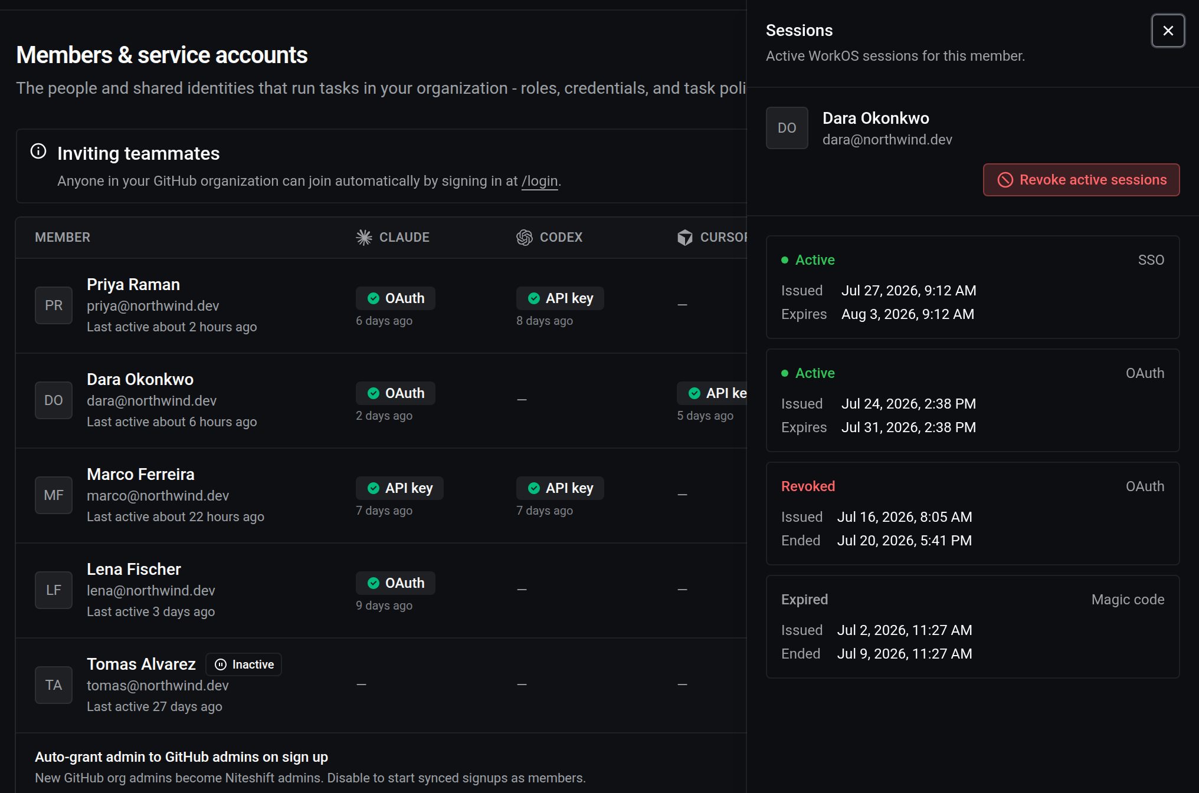Click the Claude column logo icon

point(364,237)
